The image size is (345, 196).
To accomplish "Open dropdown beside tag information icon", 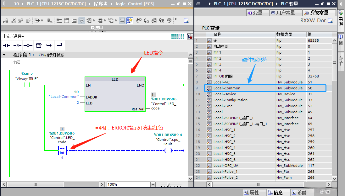I will [x=105, y=21].
